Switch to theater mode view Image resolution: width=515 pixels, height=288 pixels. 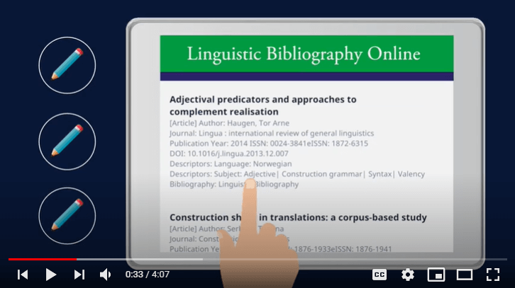point(465,275)
